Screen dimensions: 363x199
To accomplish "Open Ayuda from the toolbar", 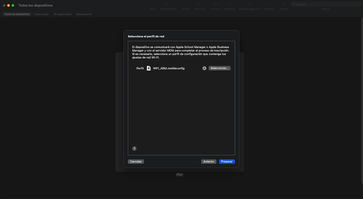I will click(x=283, y=4).
